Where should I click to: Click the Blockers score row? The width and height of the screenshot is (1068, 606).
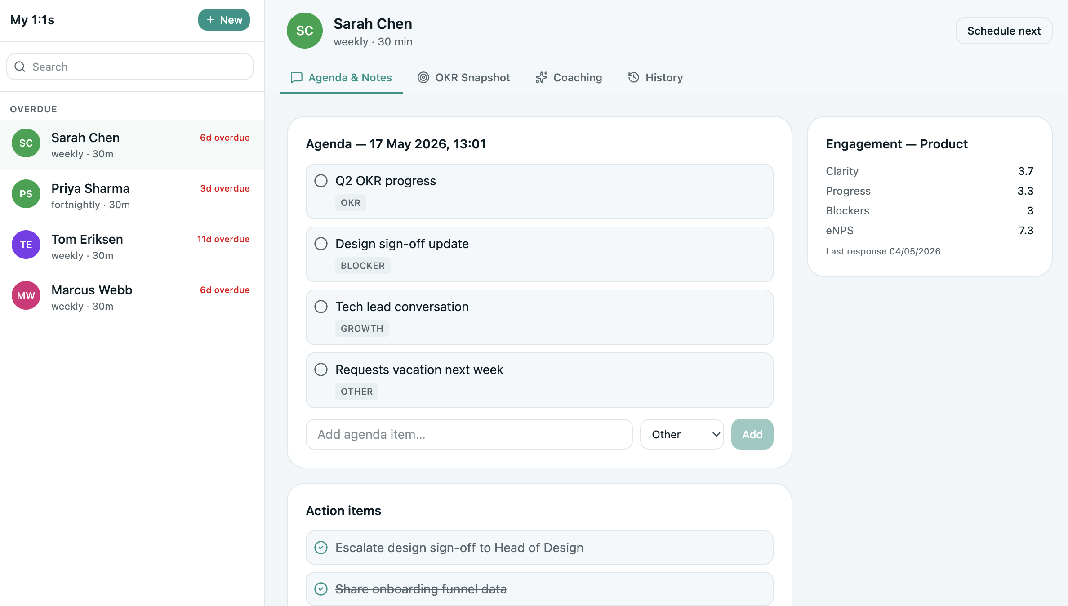[x=930, y=210]
